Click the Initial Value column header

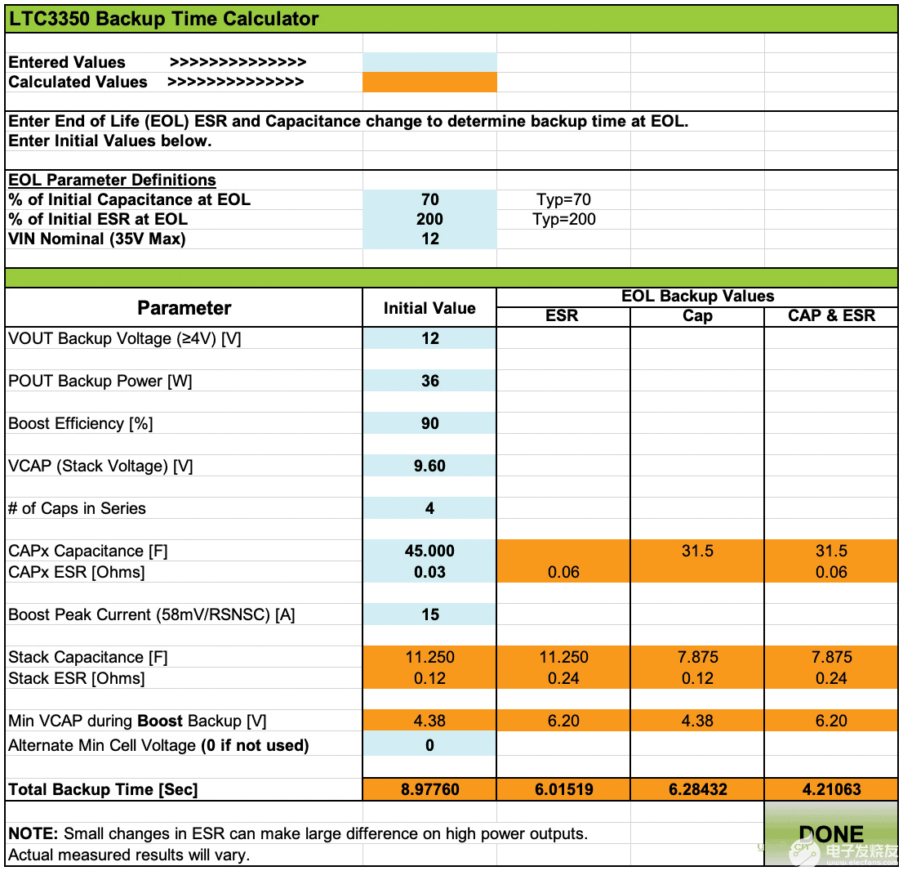coord(429,308)
